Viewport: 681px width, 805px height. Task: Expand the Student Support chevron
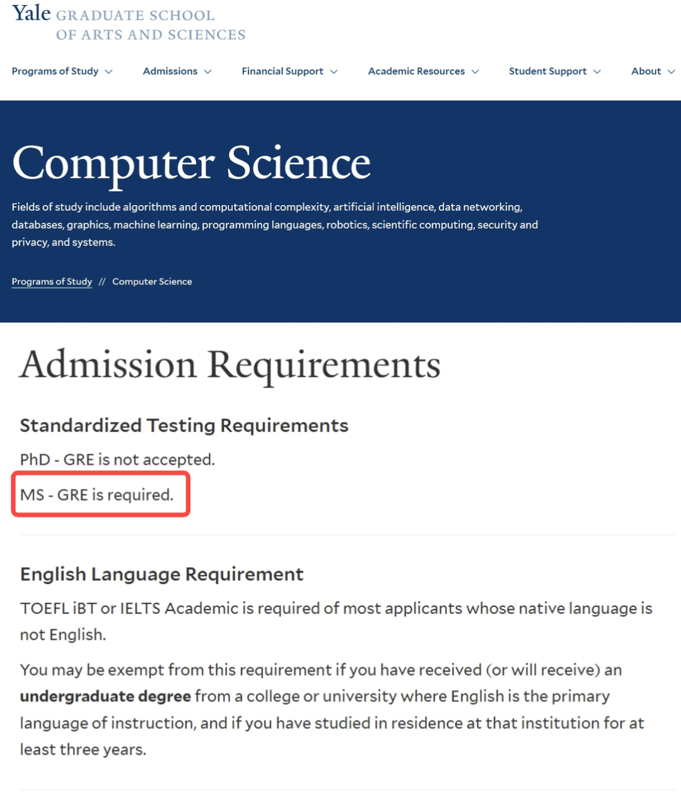coord(597,72)
